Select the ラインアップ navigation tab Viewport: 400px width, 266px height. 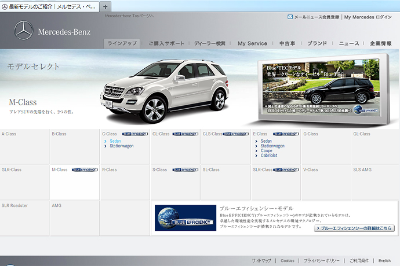122,43
